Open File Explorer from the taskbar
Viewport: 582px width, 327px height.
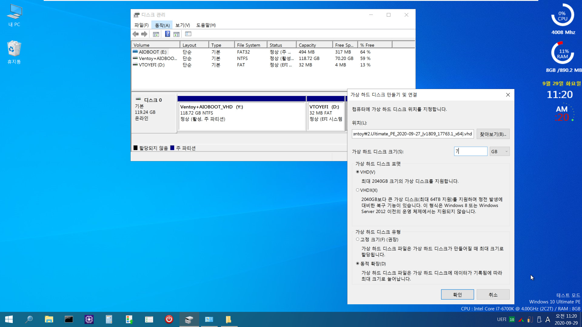tap(49, 319)
